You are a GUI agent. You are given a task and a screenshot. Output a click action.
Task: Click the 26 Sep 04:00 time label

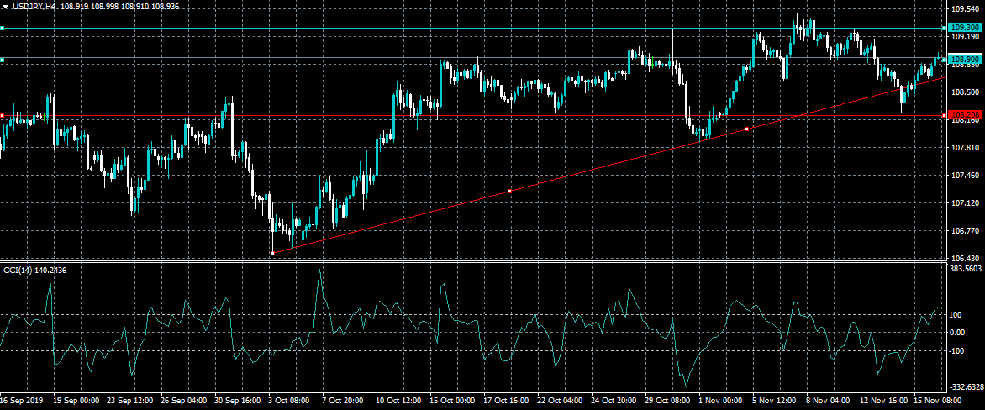[x=184, y=400]
